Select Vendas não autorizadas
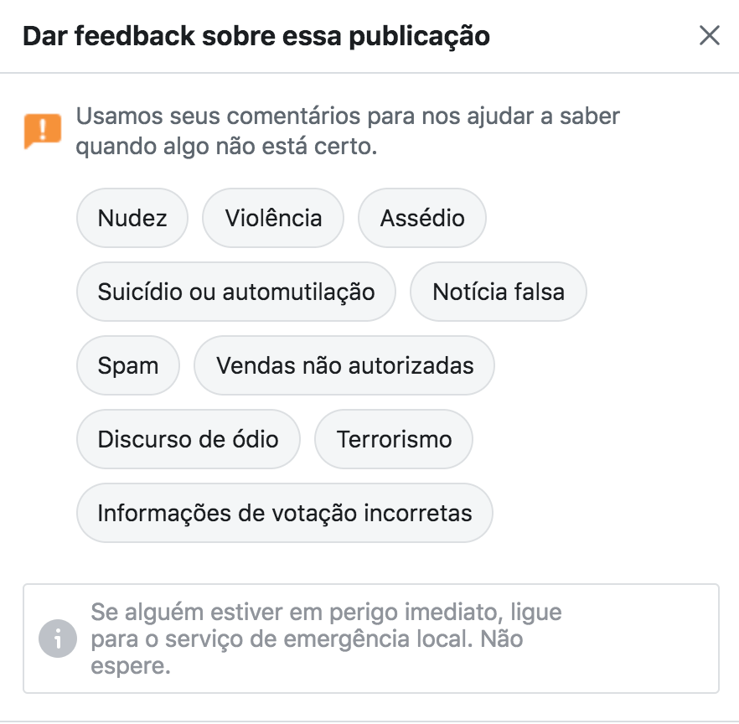The image size is (739, 724). pos(344,365)
